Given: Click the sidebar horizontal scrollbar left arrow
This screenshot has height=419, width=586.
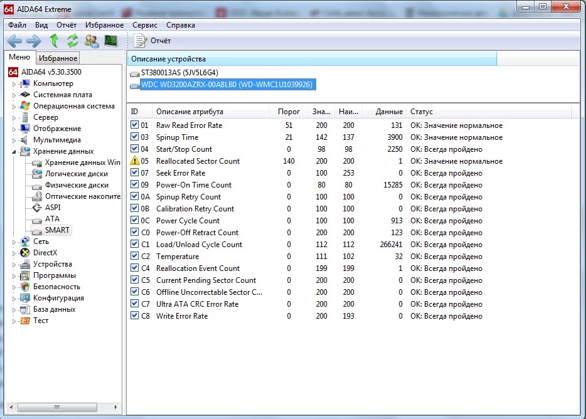Looking at the screenshot, I should coord(11,407).
